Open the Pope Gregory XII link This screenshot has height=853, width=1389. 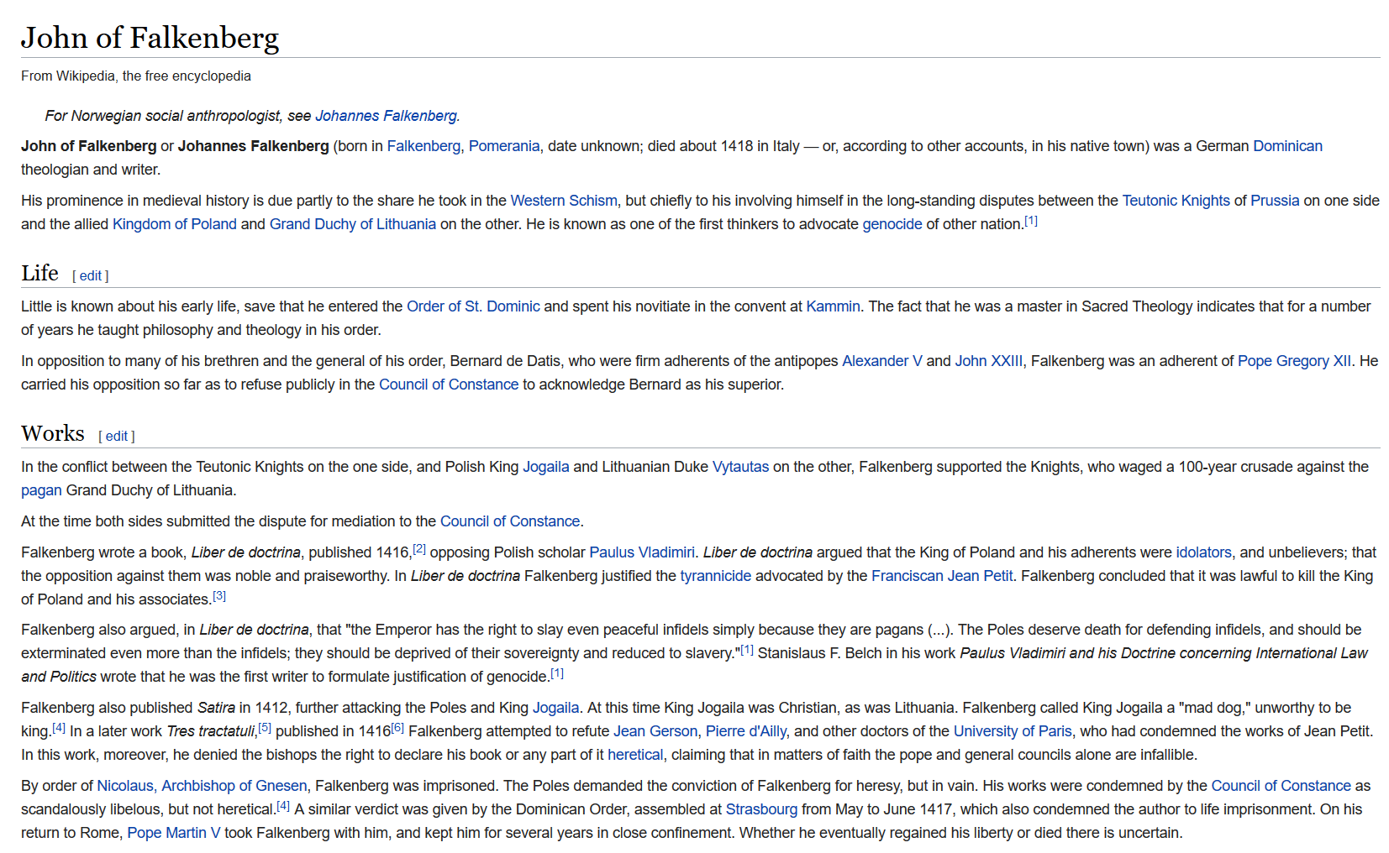tap(1294, 361)
